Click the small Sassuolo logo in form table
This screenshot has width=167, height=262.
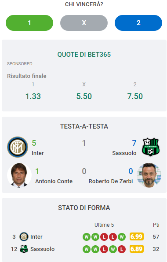coord(24,249)
